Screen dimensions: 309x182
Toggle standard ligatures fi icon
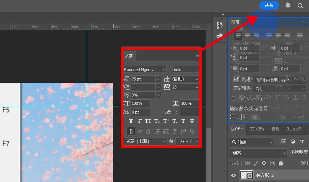point(131,131)
